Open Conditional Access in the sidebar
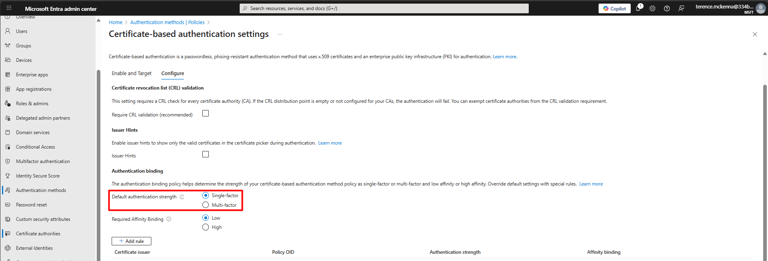 (35, 147)
